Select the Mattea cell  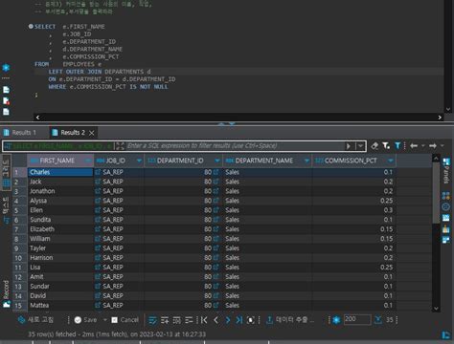[x=60, y=305]
